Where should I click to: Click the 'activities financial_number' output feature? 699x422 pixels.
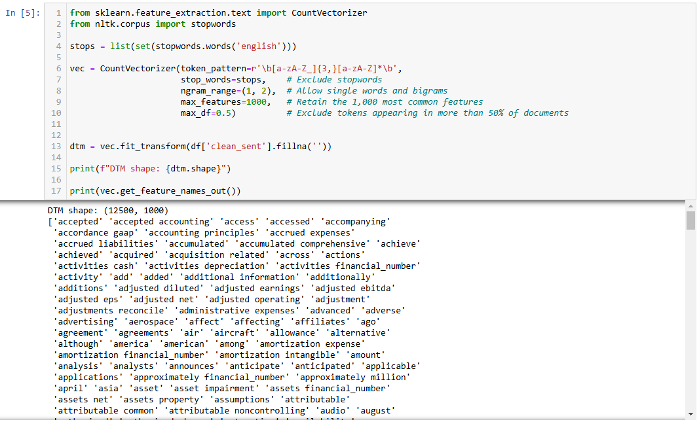point(348,266)
